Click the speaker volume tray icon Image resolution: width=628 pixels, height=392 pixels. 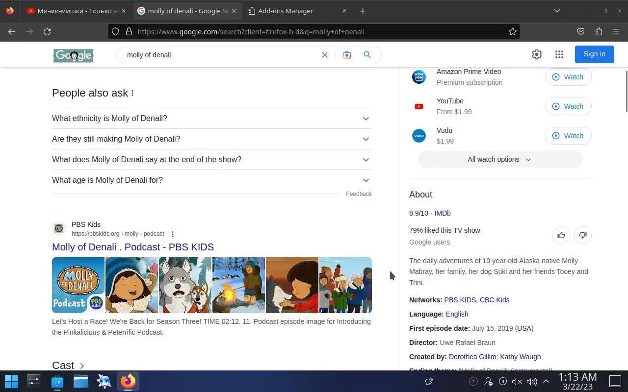532,381
